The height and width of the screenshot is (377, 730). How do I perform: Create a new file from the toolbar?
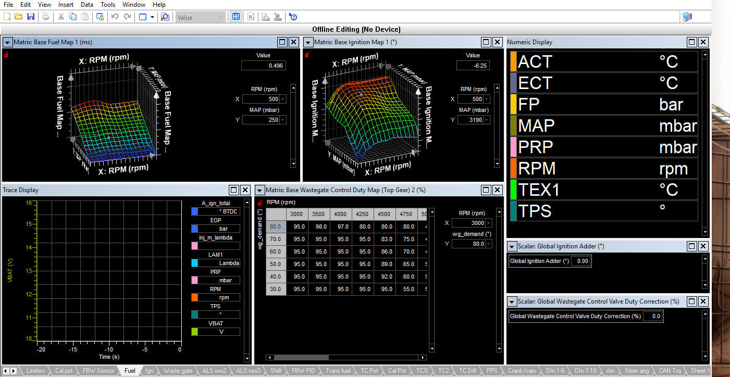(x=7, y=17)
